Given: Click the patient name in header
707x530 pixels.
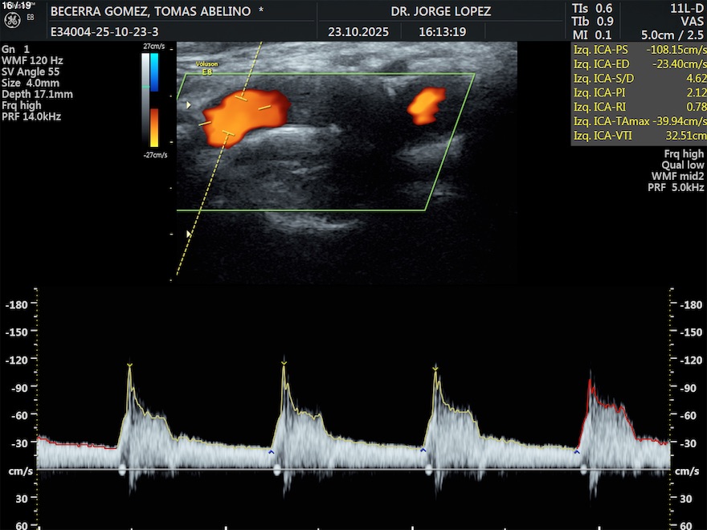Looking at the screenshot, I should coord(152,12).
